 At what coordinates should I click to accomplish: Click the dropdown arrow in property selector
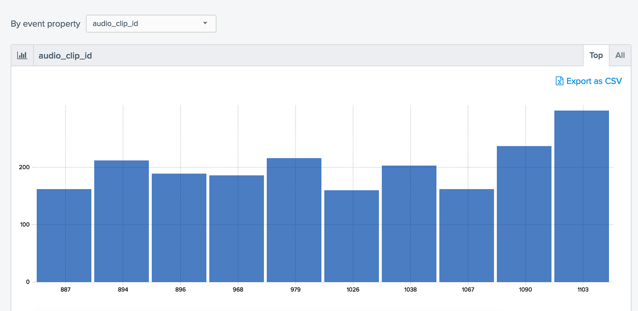[x=205, y=23]
